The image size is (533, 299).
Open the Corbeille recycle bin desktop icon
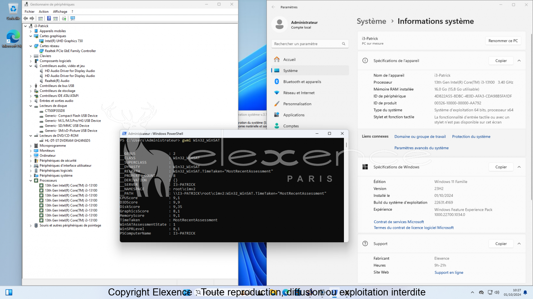pyautogui.click(x=13, y=12)
